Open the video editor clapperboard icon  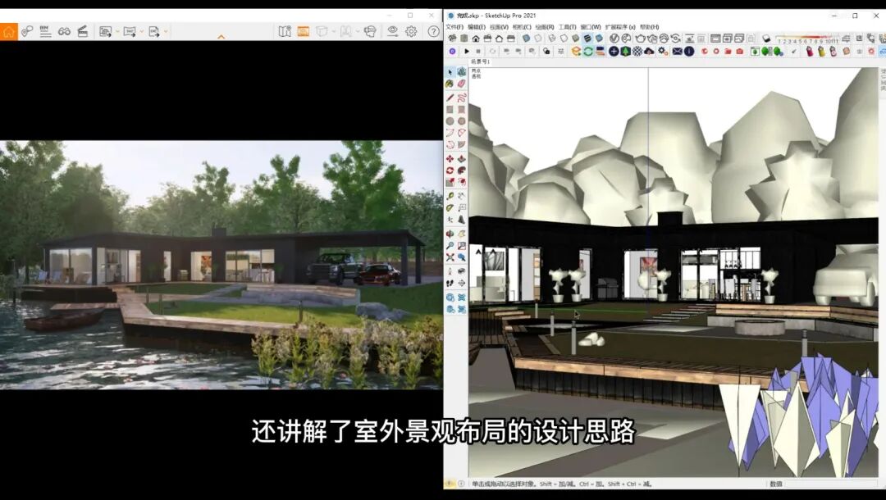click(83, 32)
